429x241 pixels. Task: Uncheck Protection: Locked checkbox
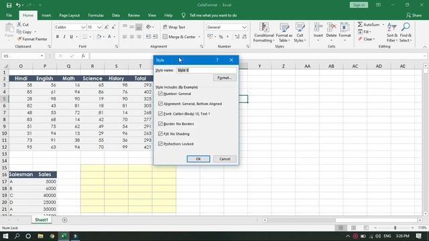160,144
